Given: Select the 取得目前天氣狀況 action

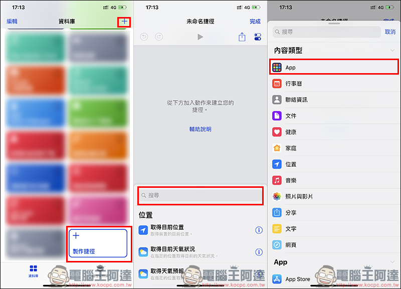Looking at the screenshot, I should pos(200,252).
